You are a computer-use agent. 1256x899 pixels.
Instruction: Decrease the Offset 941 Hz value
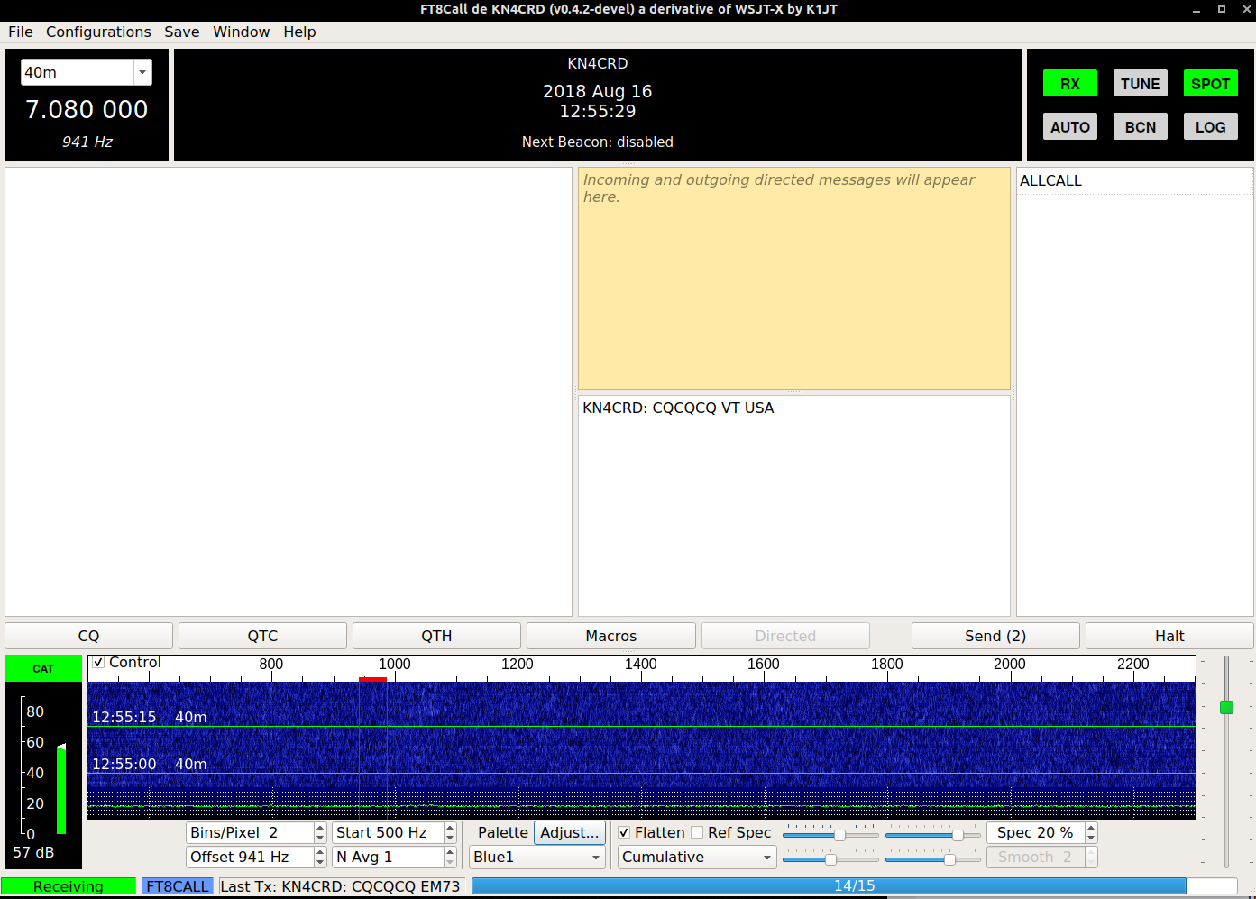[319, 862]
